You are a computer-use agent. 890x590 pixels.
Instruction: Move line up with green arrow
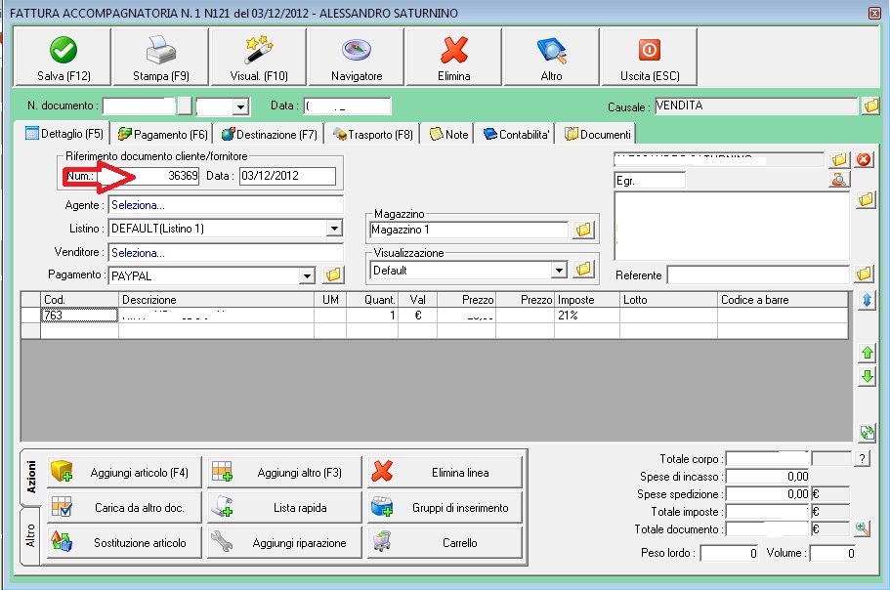coord(866,353)
